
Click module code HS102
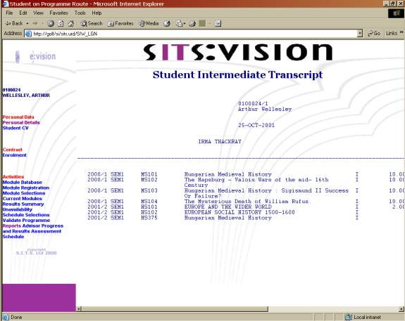pyautogui.click(x=149, y=212)
